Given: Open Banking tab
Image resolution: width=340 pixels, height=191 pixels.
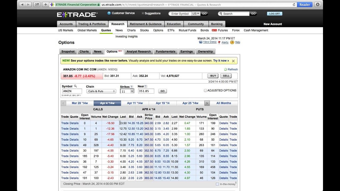Looking at the screenshot, I should [x=217, y=24].
